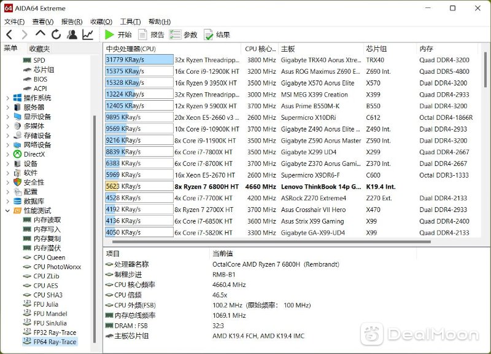Click the 报告 report document icon
This screenshot has height=354, width=491.
click(x=142, y=34)
